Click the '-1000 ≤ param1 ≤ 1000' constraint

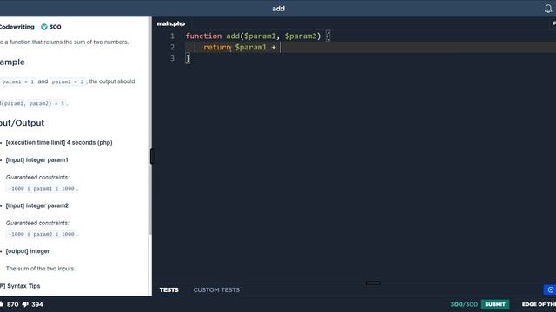click(x=42, y=189)
